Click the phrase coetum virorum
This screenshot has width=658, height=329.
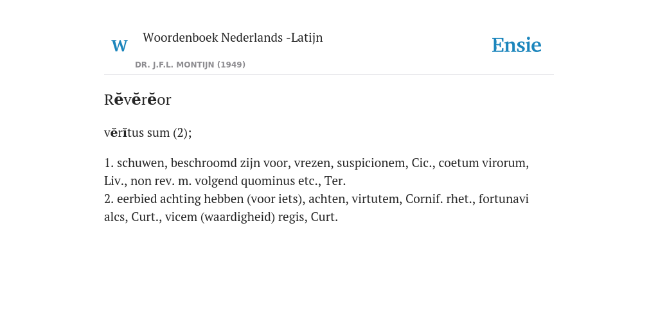(x=483, y=163)
